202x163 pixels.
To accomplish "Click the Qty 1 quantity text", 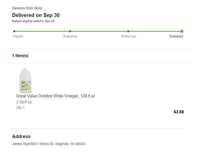I will tap(20, 108).
